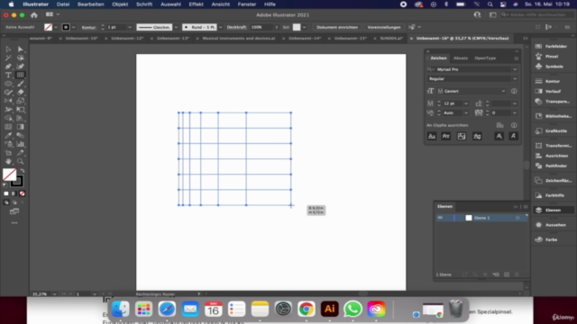The image size is (577, 324).
Task: Select the Zoom tool
Action: 20,161
